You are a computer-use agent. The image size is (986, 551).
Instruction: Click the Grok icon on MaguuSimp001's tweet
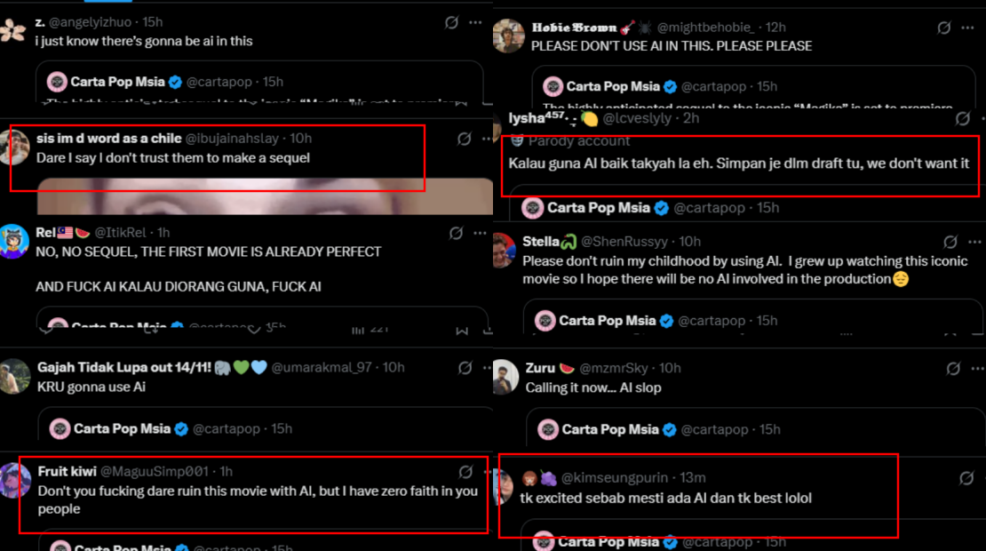point(465,472)
